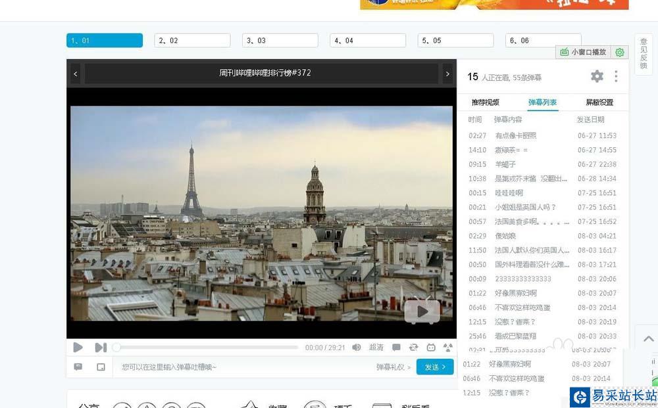
Task: Click the blue 发送 send button
Action: (x=435, y=367)
